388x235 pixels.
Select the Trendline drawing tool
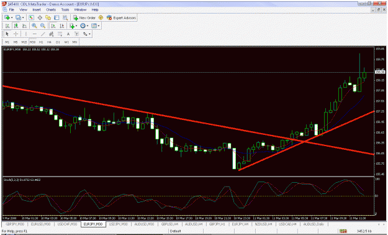(x=43, y=34)
